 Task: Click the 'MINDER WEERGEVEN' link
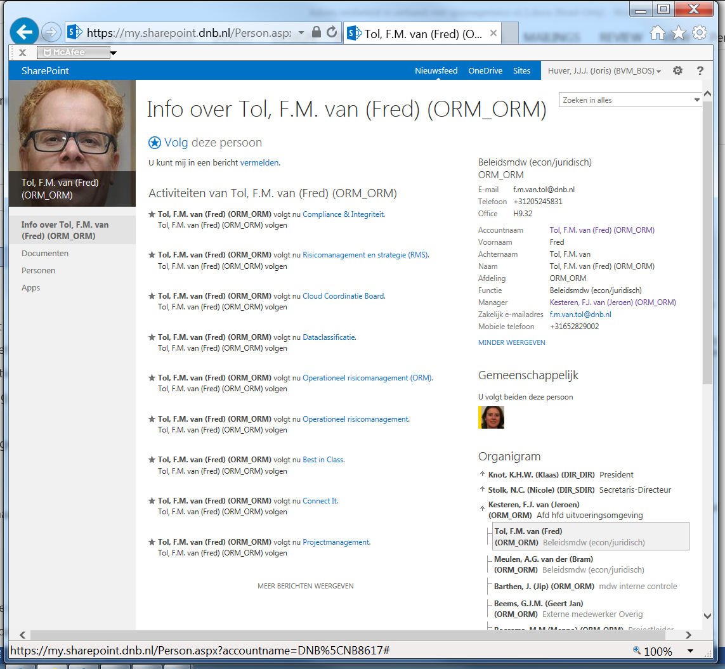pyautogui.click(x=511, y=342)
